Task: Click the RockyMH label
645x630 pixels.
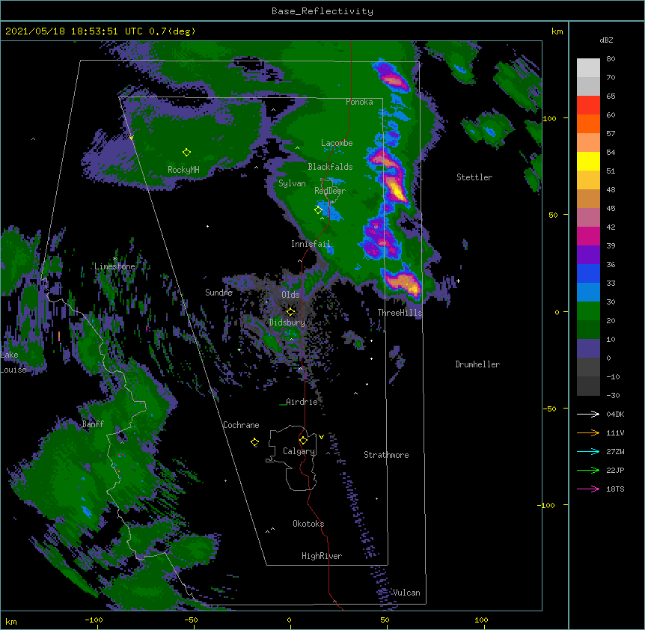Action: click(x=183, y=169)
